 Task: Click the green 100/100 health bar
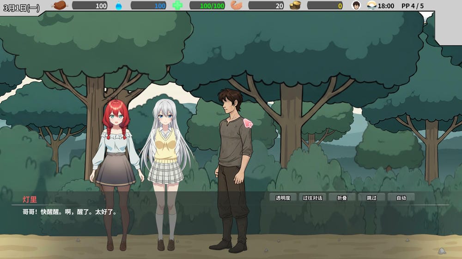[207, 6]
